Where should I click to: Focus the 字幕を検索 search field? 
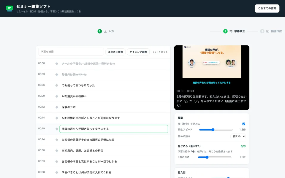pyautogui.click(x=71, y=52)
